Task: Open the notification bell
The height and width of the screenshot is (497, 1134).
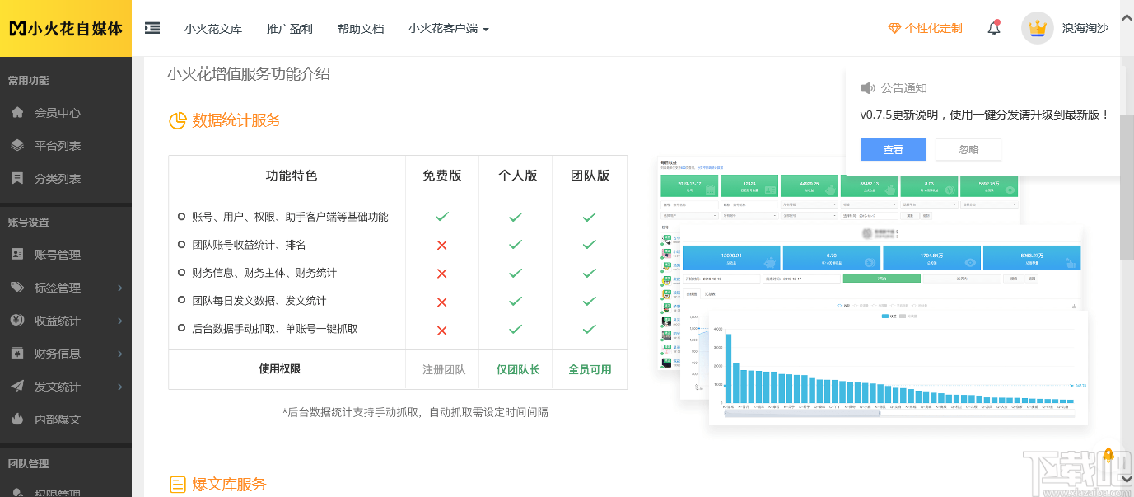Action: coord(994,28)
